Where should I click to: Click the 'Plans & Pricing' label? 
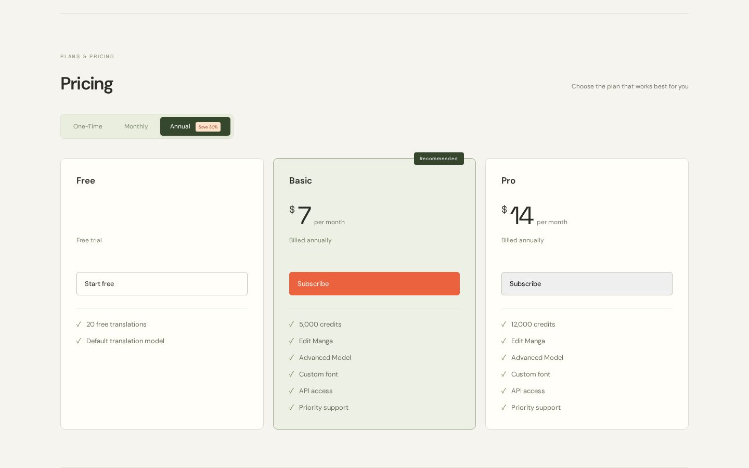(87, 57)
